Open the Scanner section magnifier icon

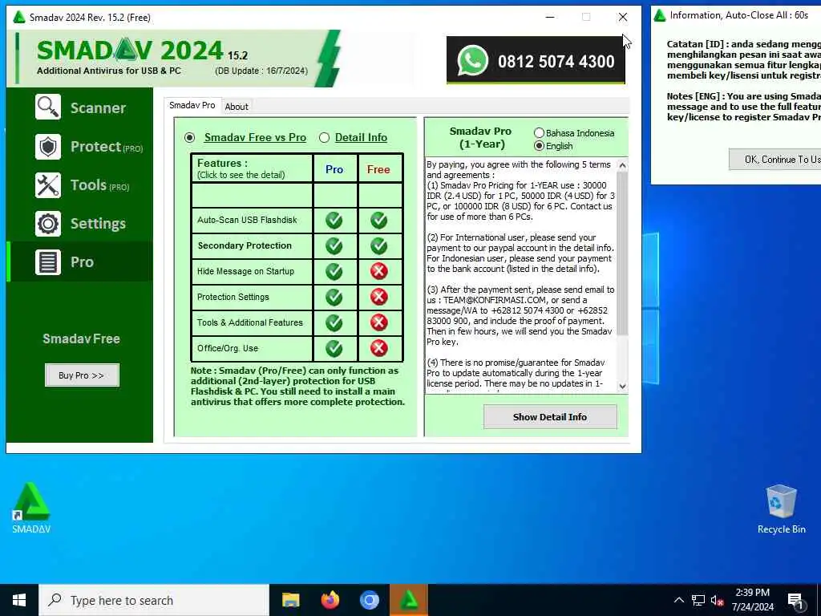tap(48, 107)
